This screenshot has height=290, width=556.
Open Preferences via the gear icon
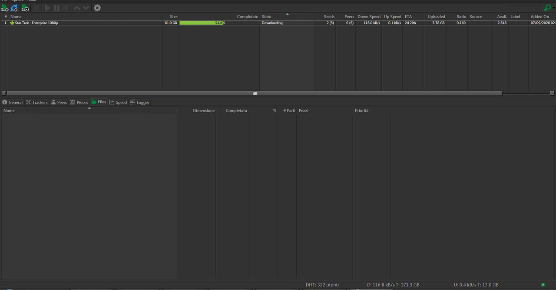pos(97,8)
